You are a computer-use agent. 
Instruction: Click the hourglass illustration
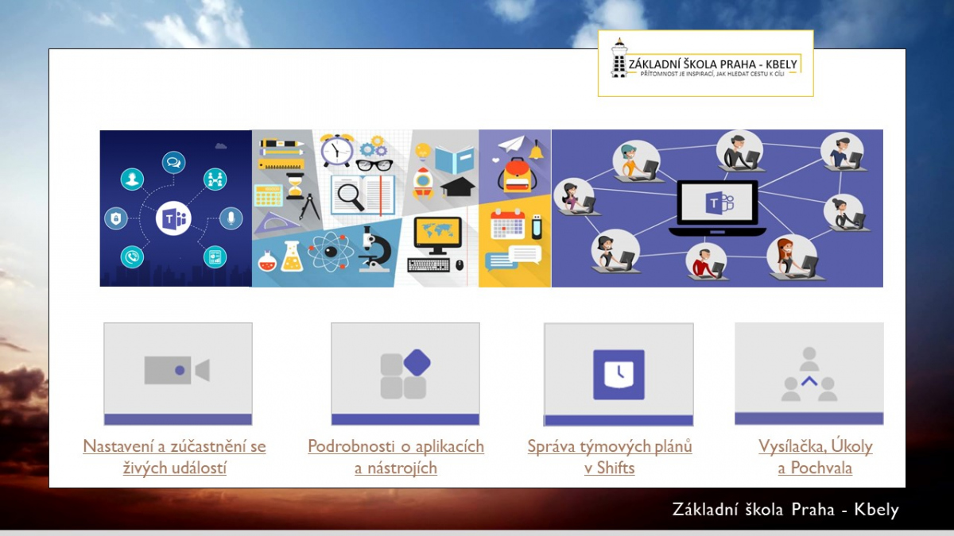296,186
